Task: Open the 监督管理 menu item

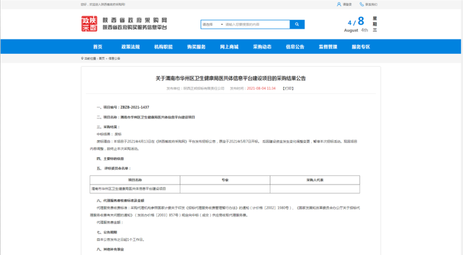Action: 328,47
